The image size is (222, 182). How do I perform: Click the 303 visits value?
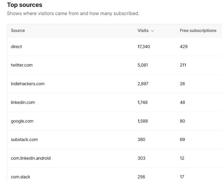[x=141, y=158]
